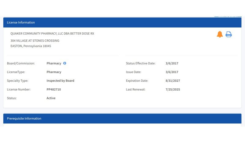Click the LicenseType label

click(16, 72)
